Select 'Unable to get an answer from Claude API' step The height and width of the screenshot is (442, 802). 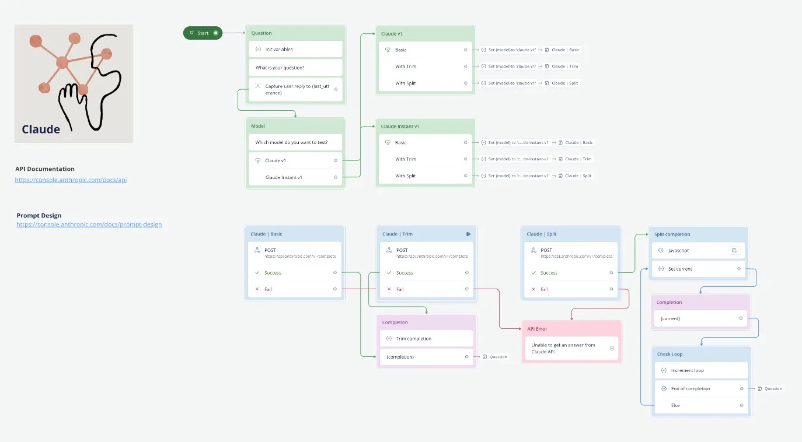tap(571, 348)
